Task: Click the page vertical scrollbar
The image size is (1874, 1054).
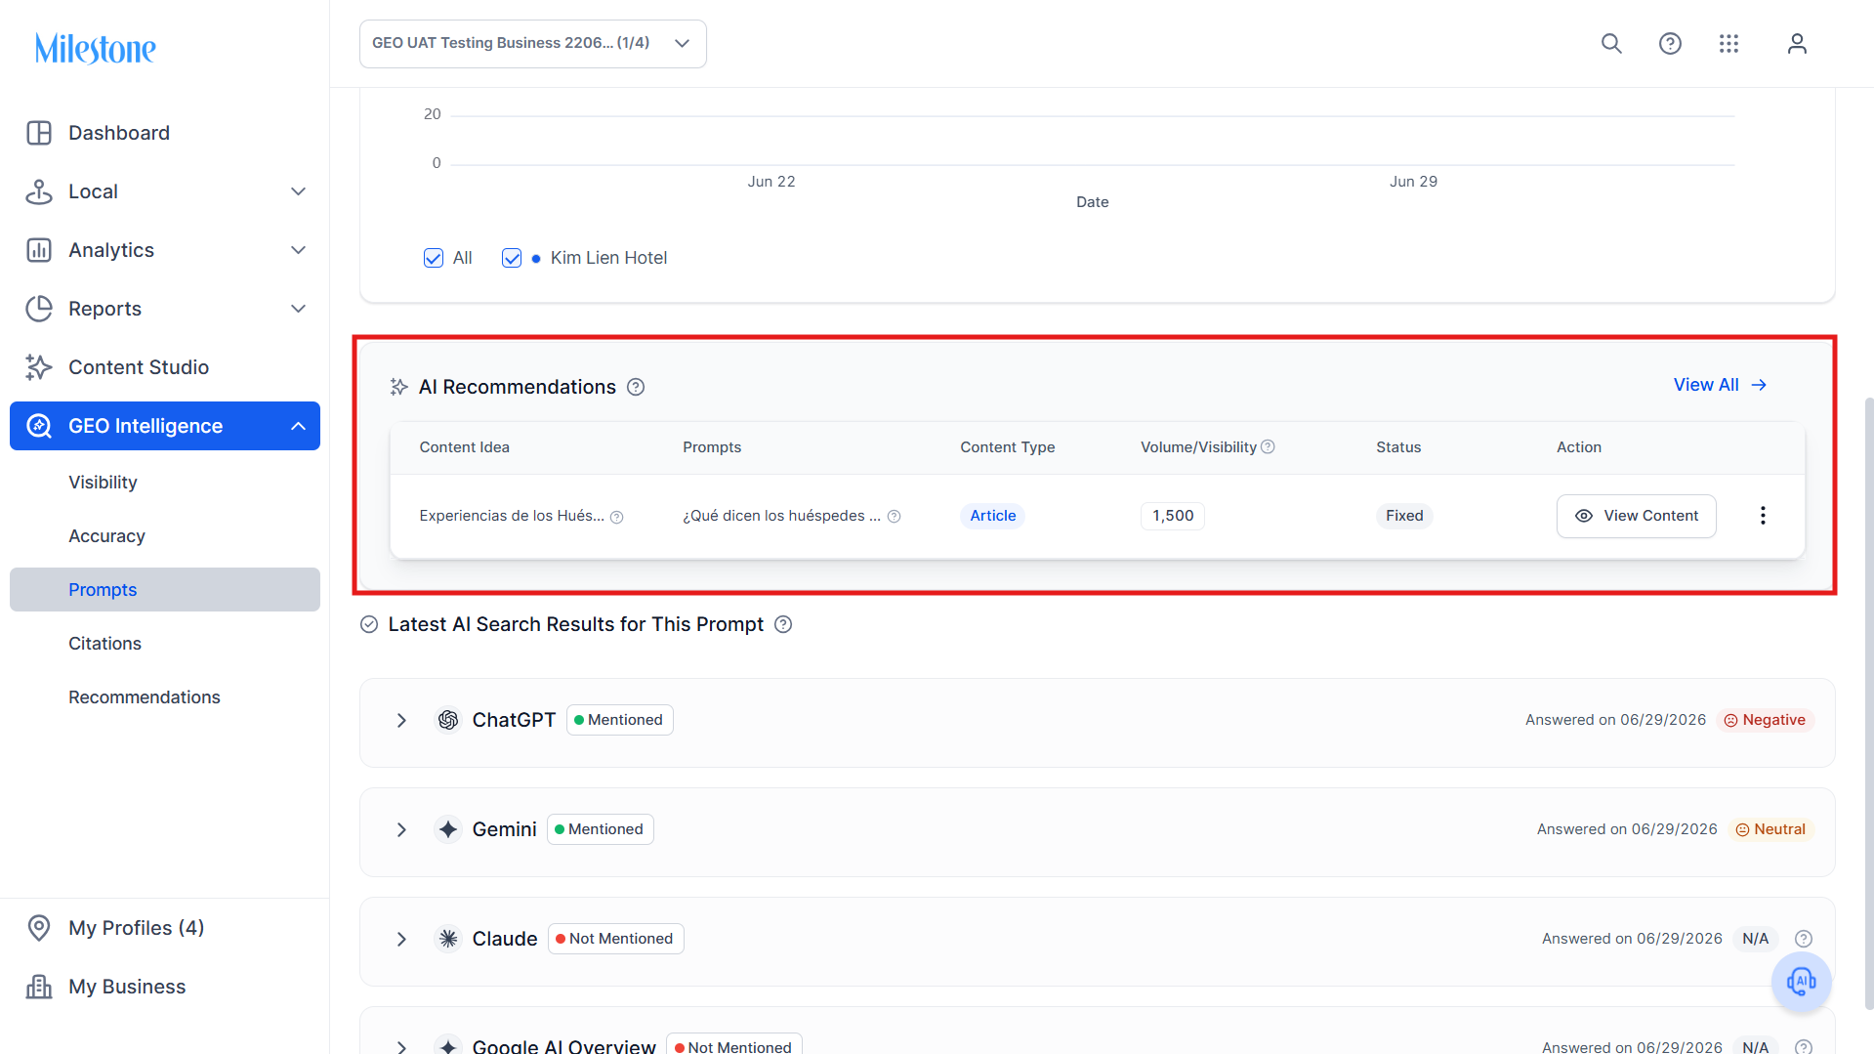Action: tap(1868, 702)
